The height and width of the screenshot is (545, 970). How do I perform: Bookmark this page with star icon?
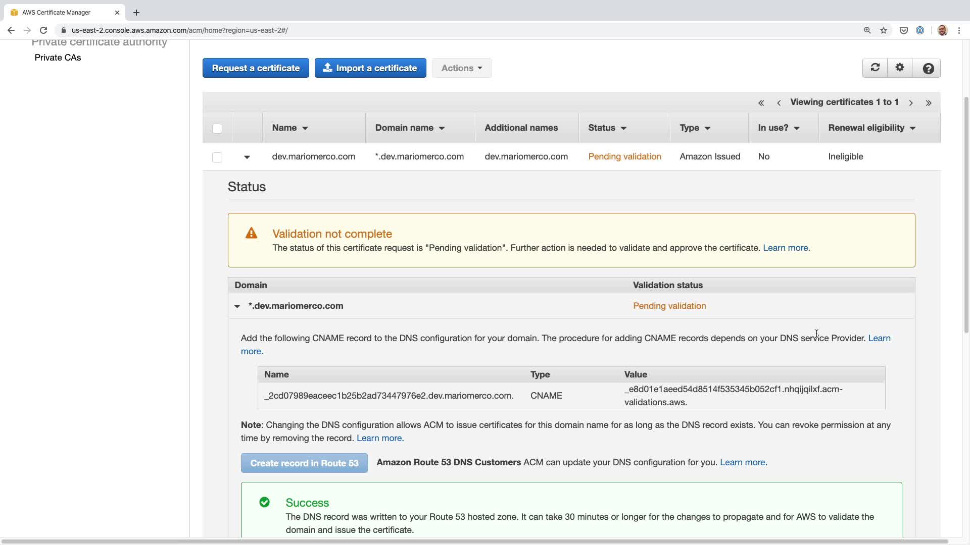pyautogui.click(x=884, y=30)
